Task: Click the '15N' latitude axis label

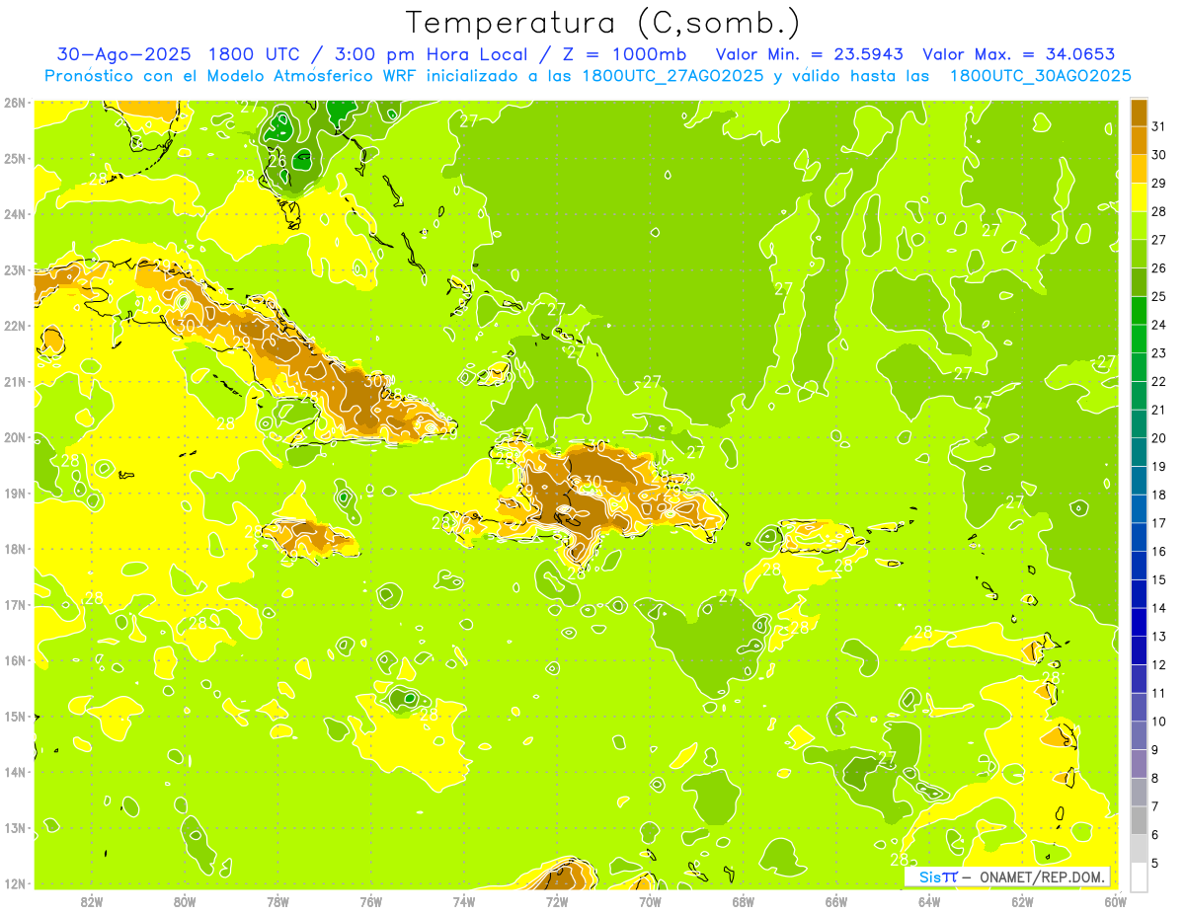Action: tap(14, 717)
